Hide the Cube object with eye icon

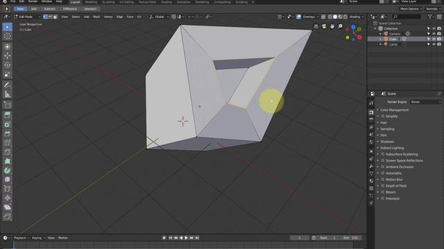pos(434,39)
